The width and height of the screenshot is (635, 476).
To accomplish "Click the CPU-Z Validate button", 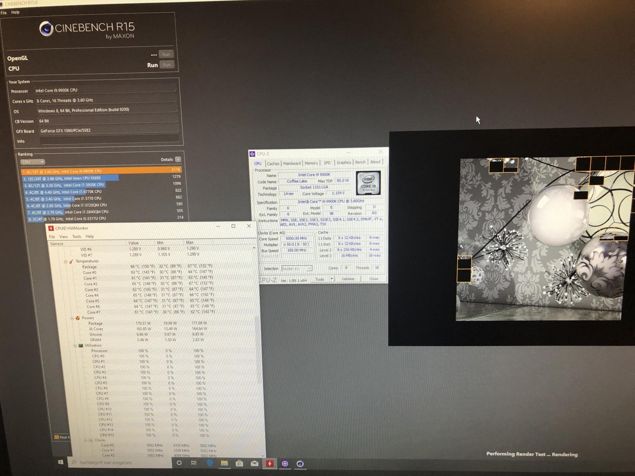I will [348, 279].
